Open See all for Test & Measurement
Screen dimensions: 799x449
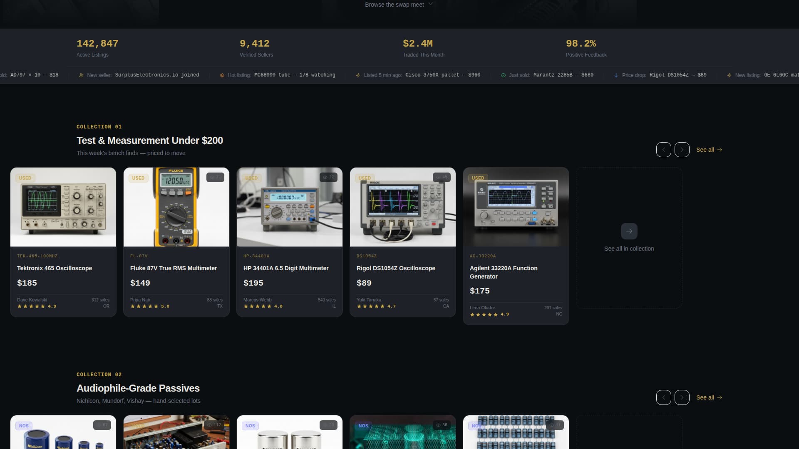coord(709,150)
